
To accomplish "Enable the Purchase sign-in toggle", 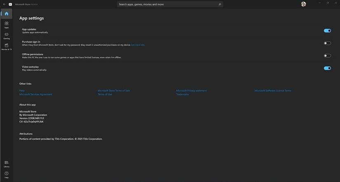I will 327,43.
